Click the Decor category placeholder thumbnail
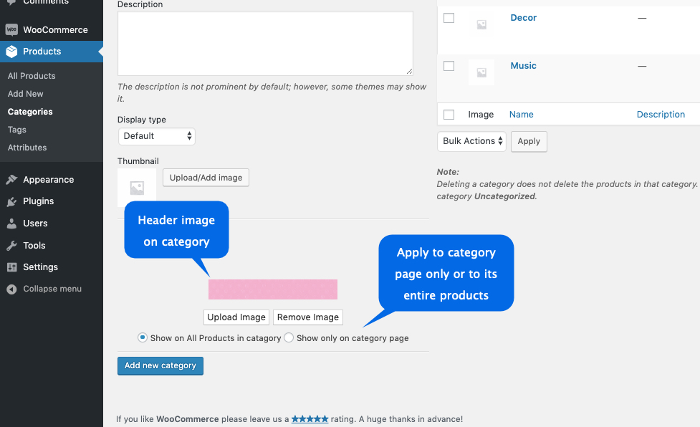Viewport: 700px width, 427px height. click(481, 24)
